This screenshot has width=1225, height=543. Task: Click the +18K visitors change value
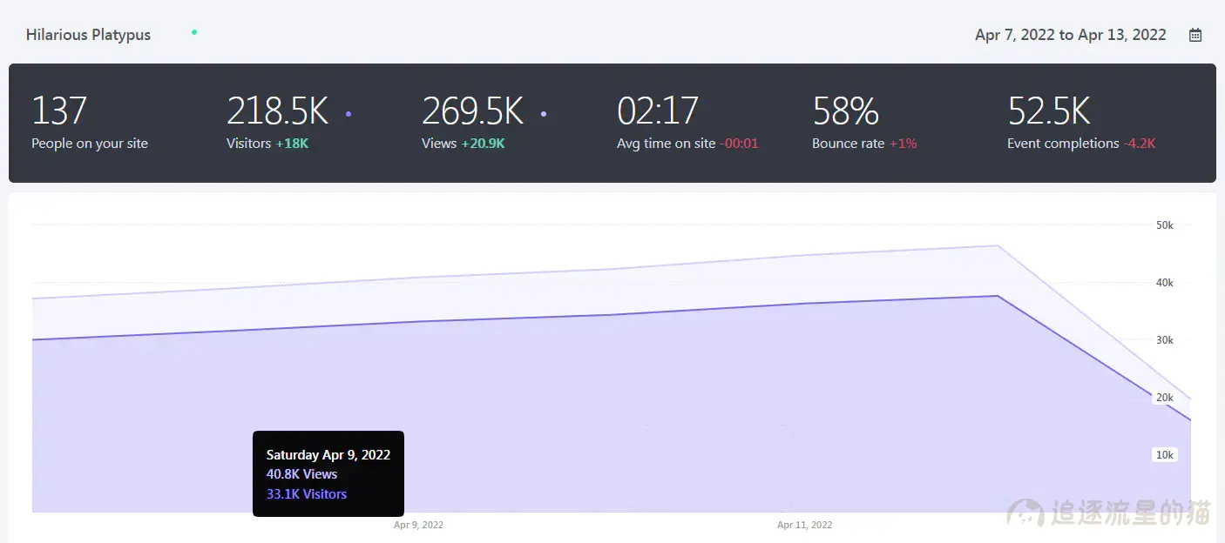pyautogui.click(x=292, y=144)
